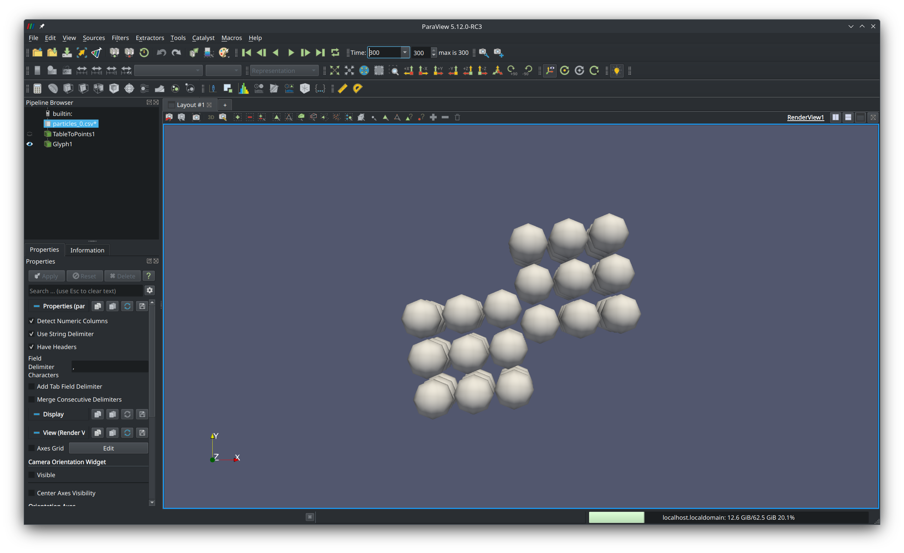Image resolution: width=904 pixels, height=553 pixels.
Task: Click the time step spinner arrows
Action: click(x=434, y=53)
